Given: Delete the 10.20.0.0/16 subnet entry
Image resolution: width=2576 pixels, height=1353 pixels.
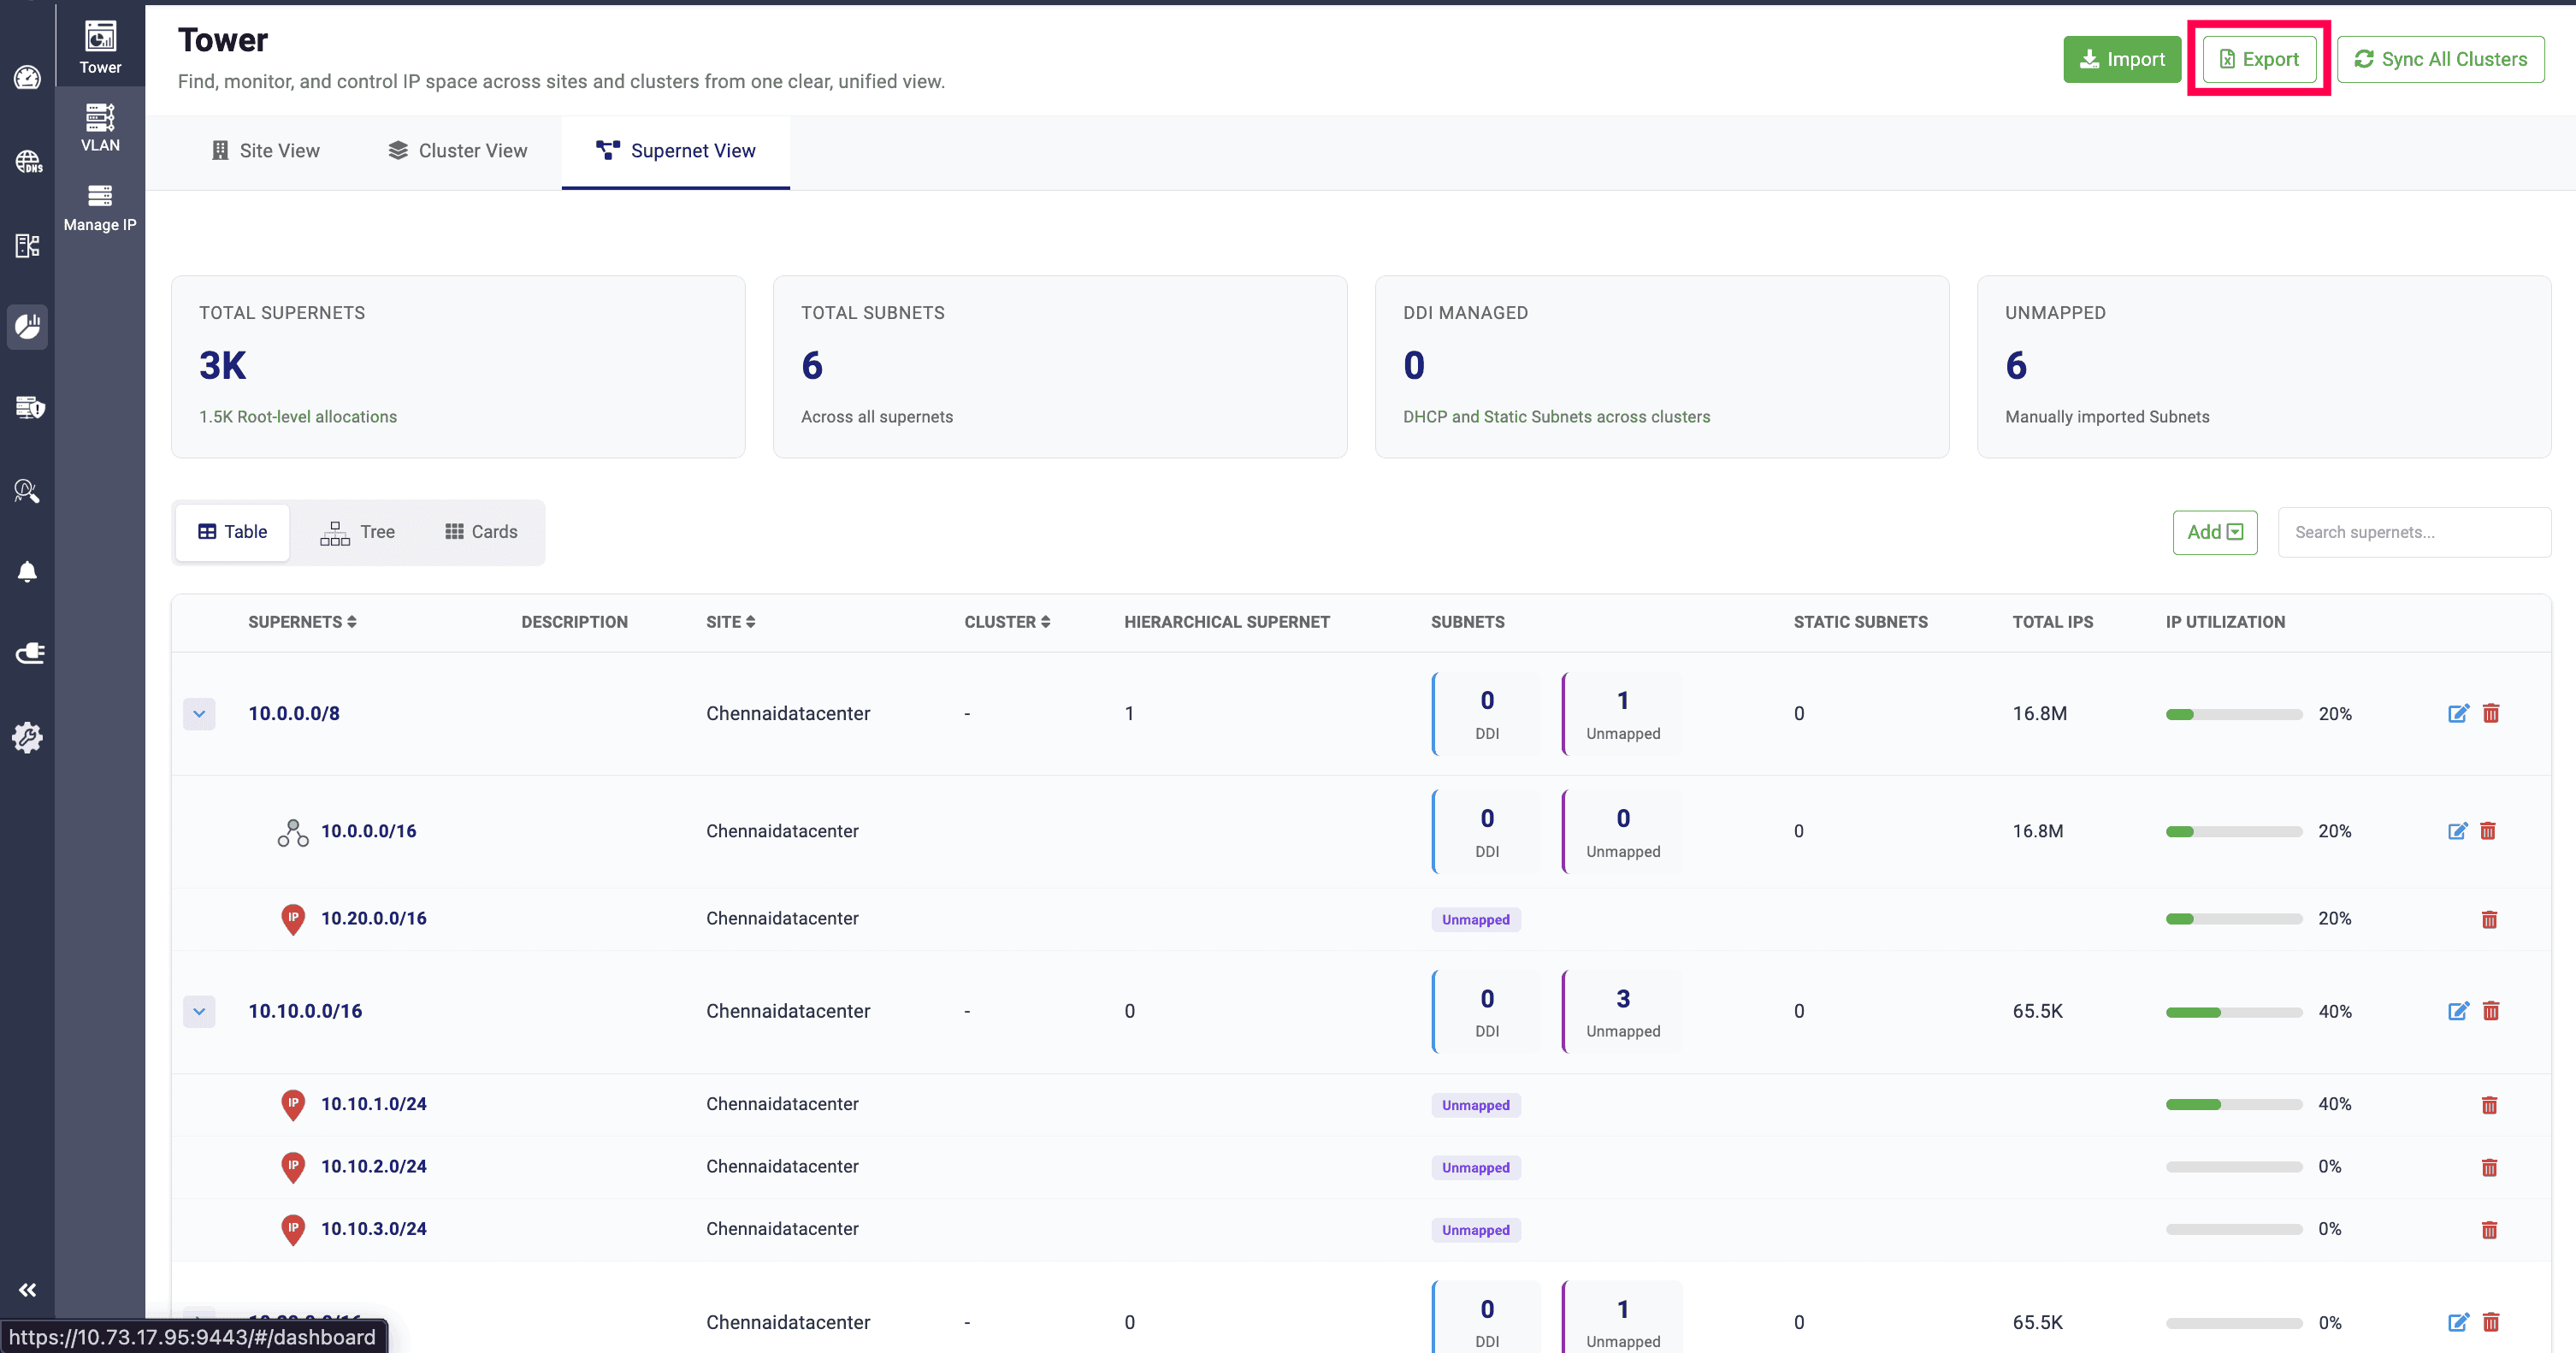Looking at the screenshot, I should click(2489, 919).
